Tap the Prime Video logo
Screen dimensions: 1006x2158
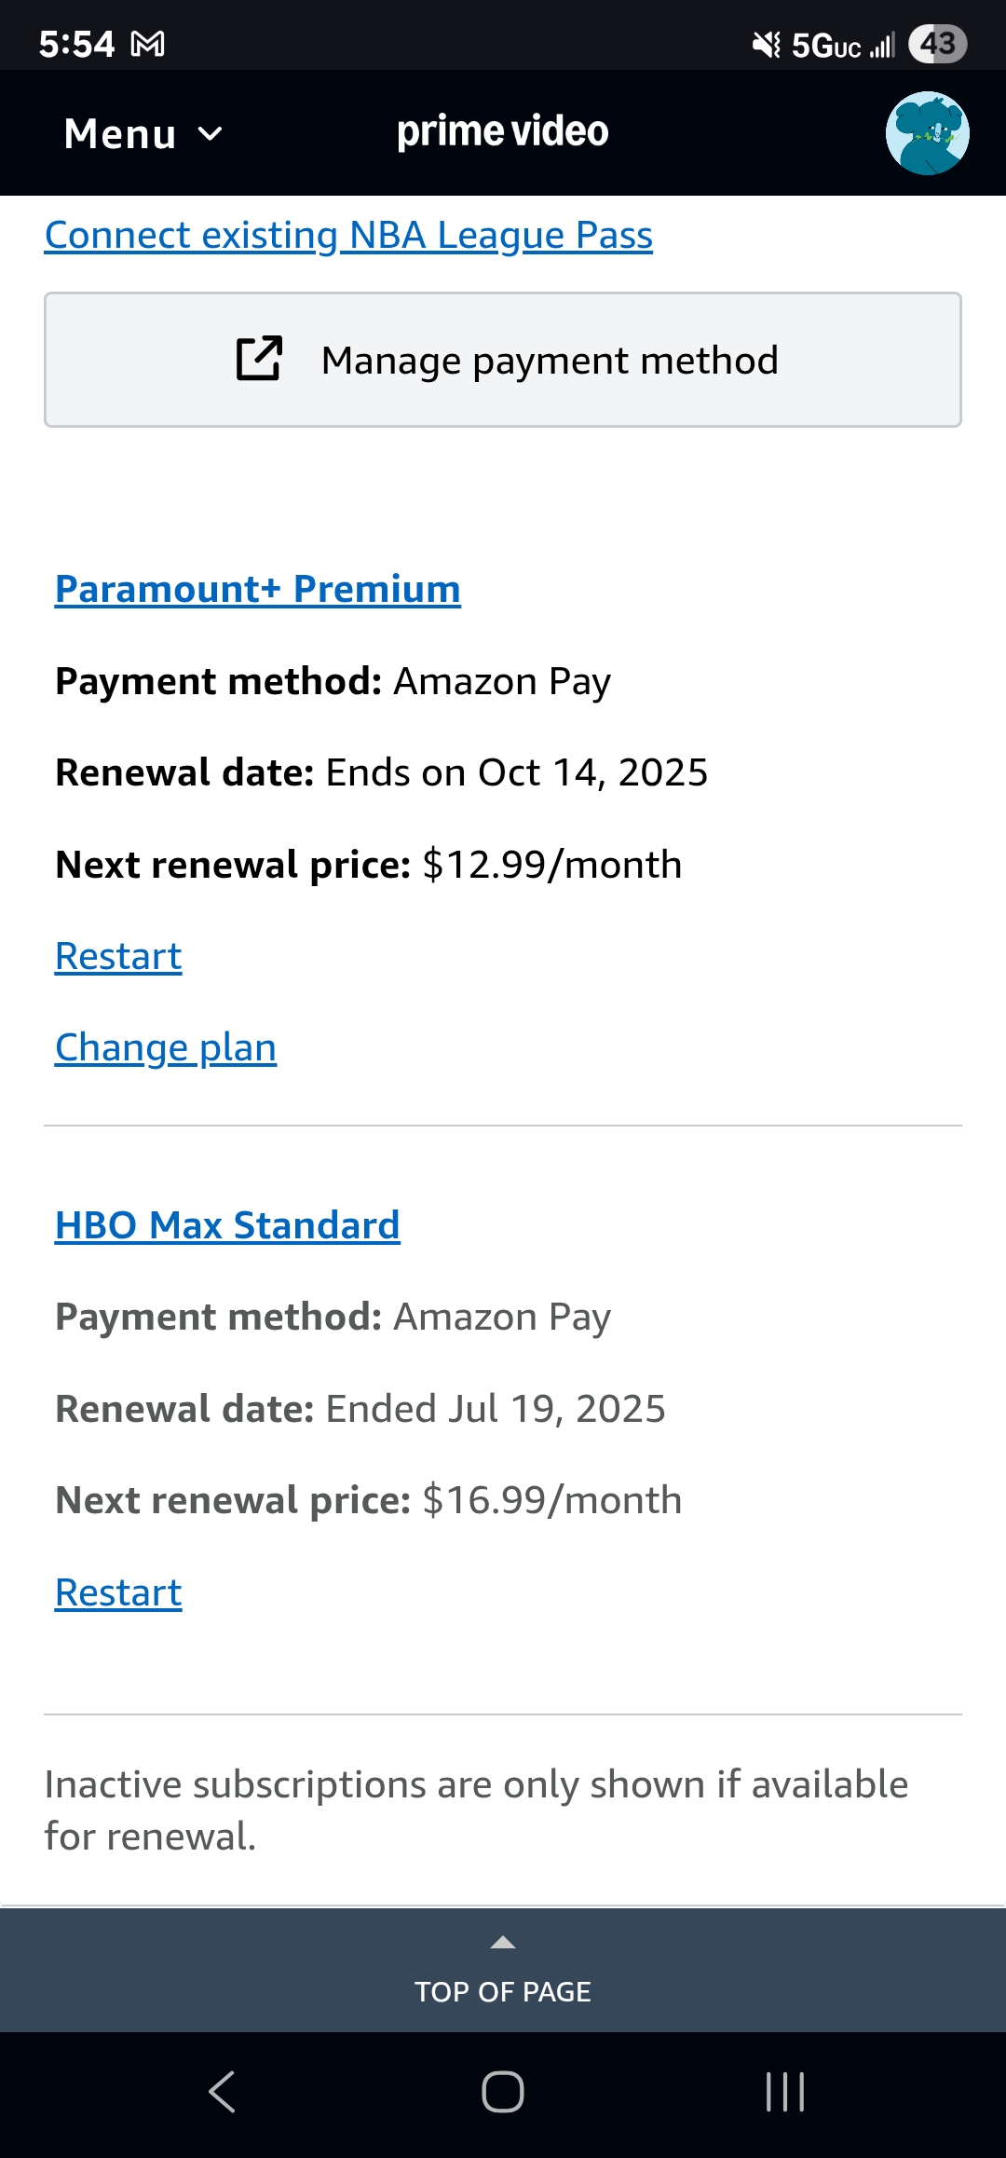tap(503, 132)
